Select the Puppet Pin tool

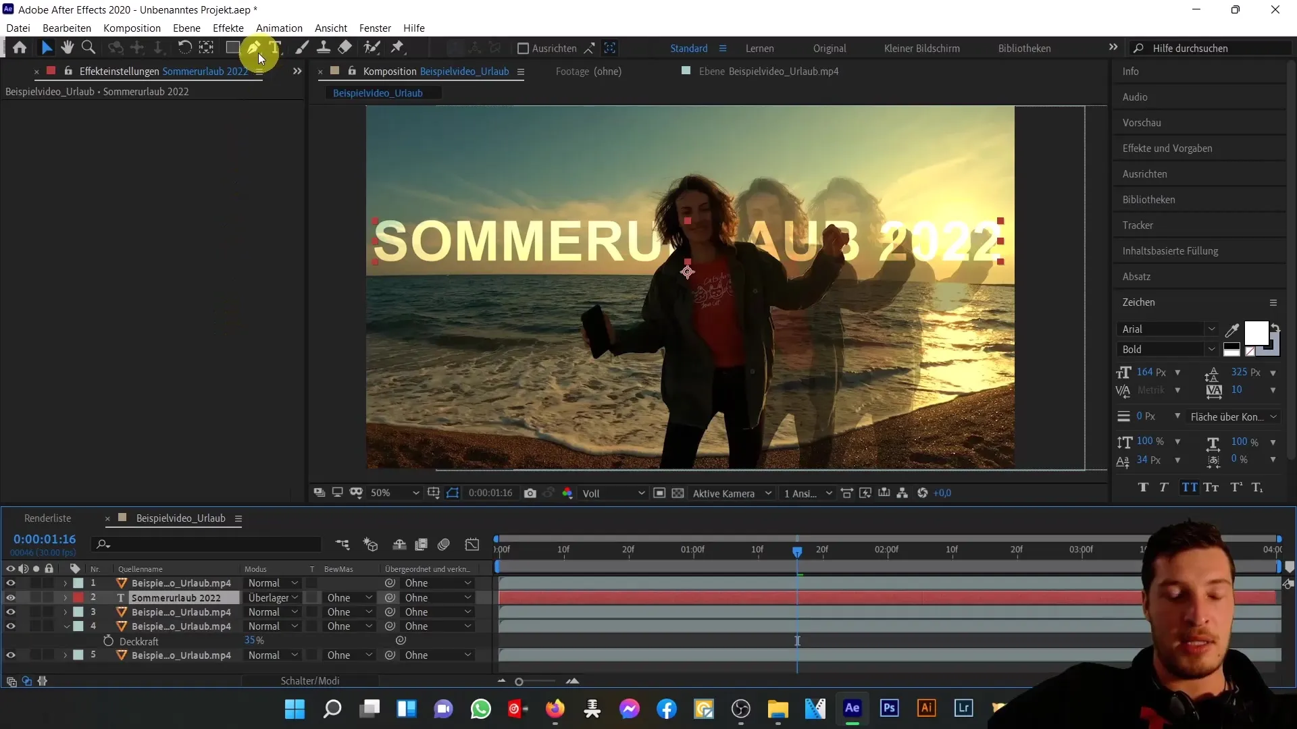click(398, 48)
